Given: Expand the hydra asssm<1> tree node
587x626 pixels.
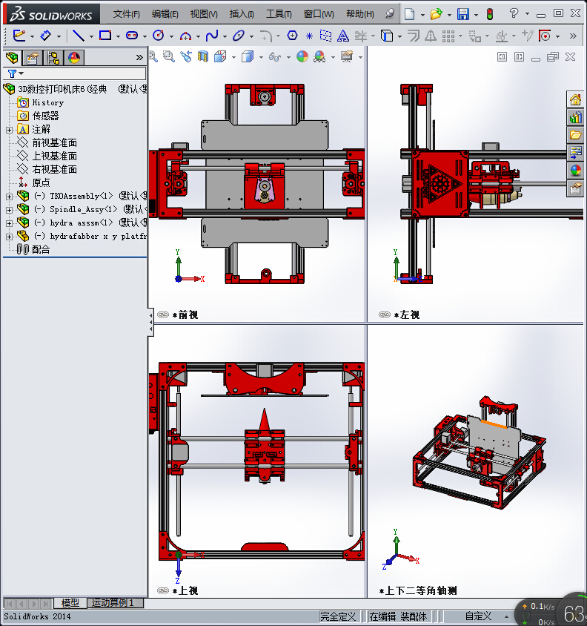Looking at the screenshot, I should (9, 223).
